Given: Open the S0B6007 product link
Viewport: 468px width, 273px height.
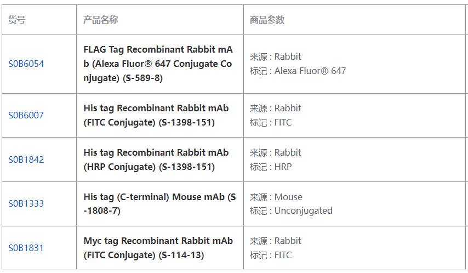Looking at the screenshot, I should tap(26, 115).
